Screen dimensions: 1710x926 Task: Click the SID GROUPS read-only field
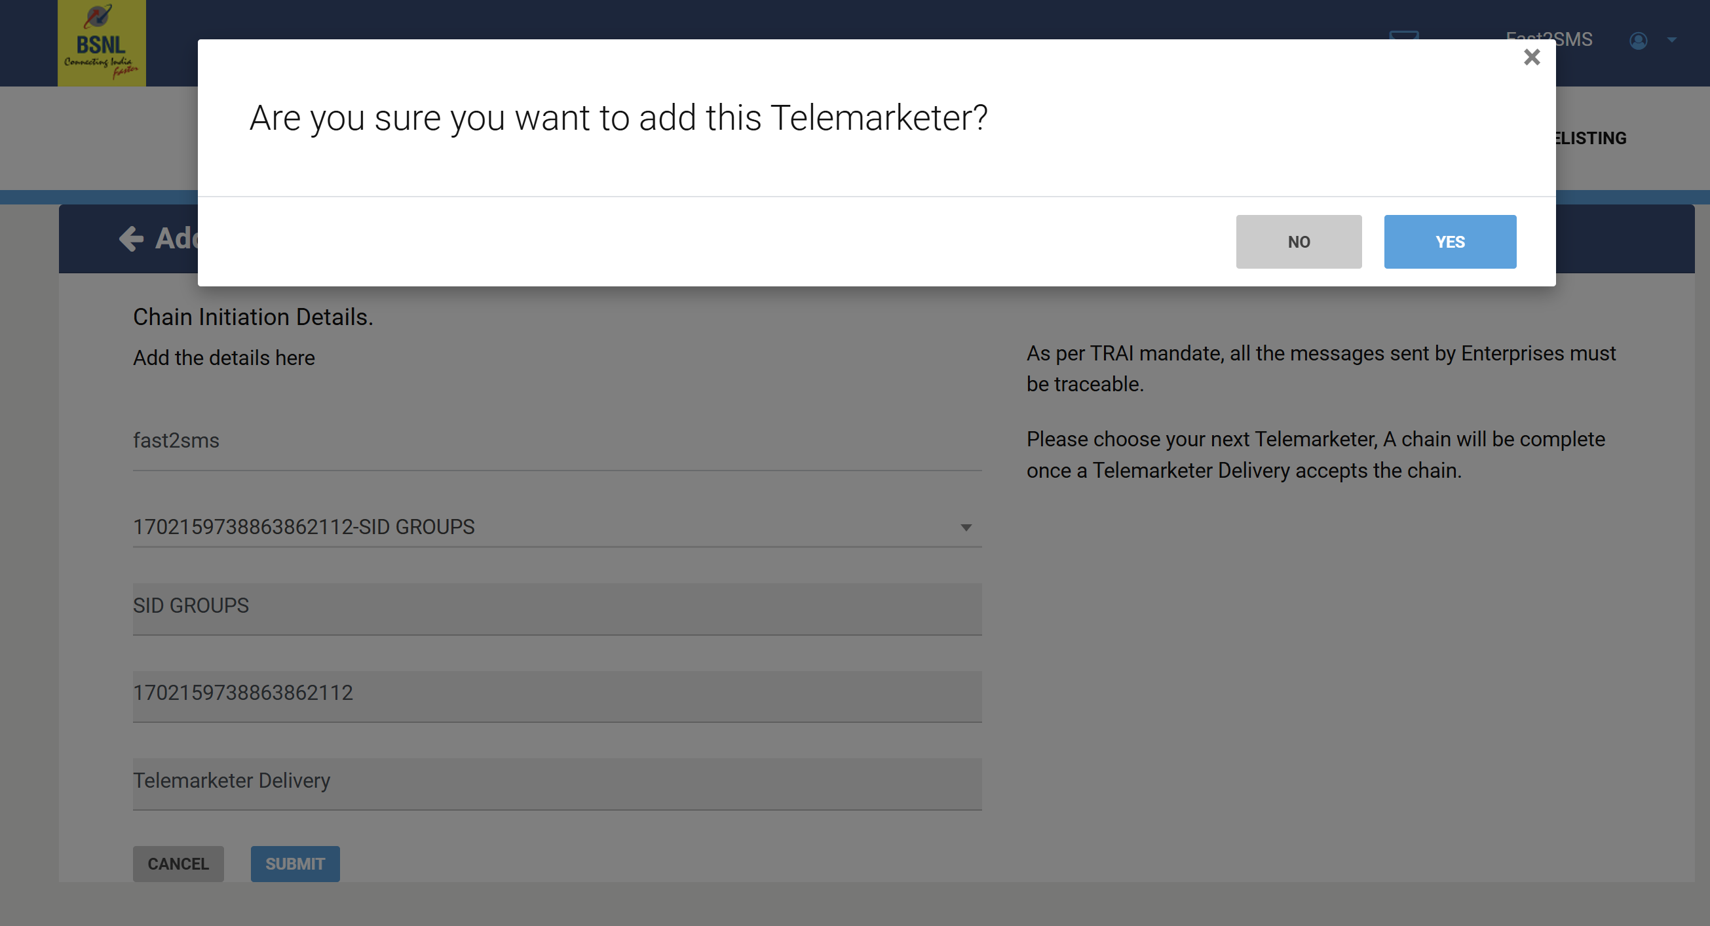557,609
